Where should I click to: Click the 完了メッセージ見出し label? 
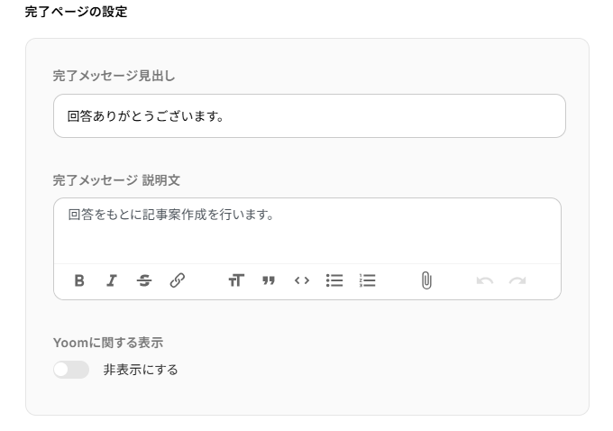coord(114,76)
